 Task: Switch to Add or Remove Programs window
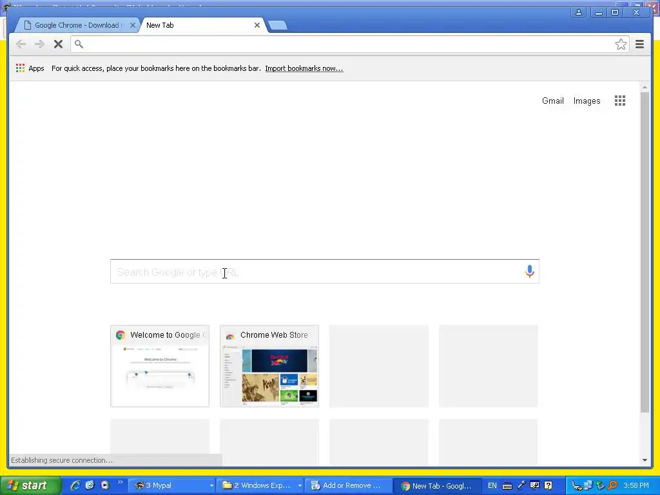348,486
